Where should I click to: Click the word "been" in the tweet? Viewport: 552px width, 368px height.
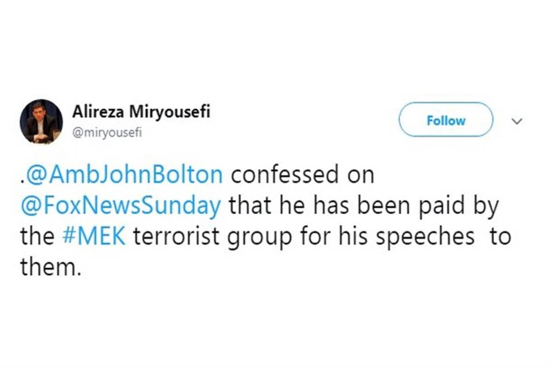coord(379,206)
